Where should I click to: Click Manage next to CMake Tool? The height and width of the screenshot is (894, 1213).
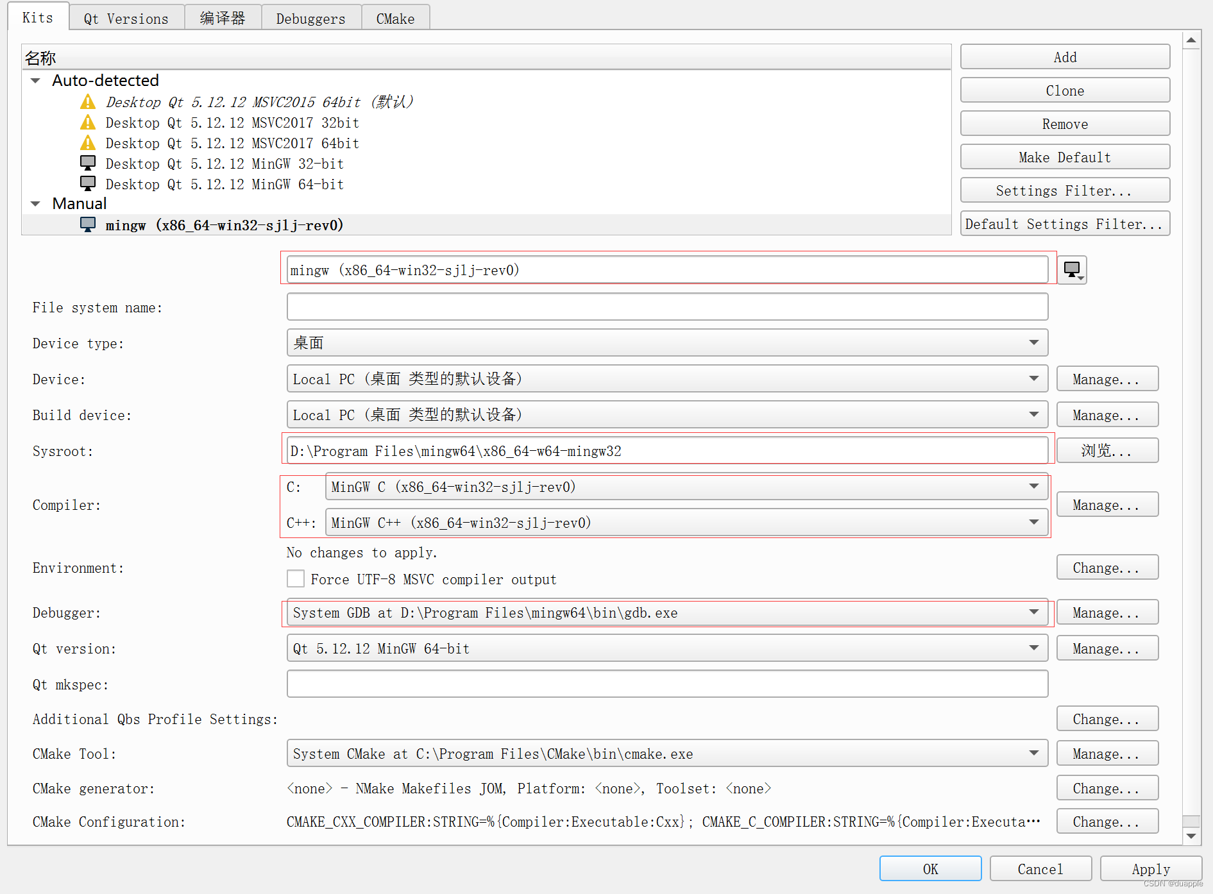click(1107, 754)
